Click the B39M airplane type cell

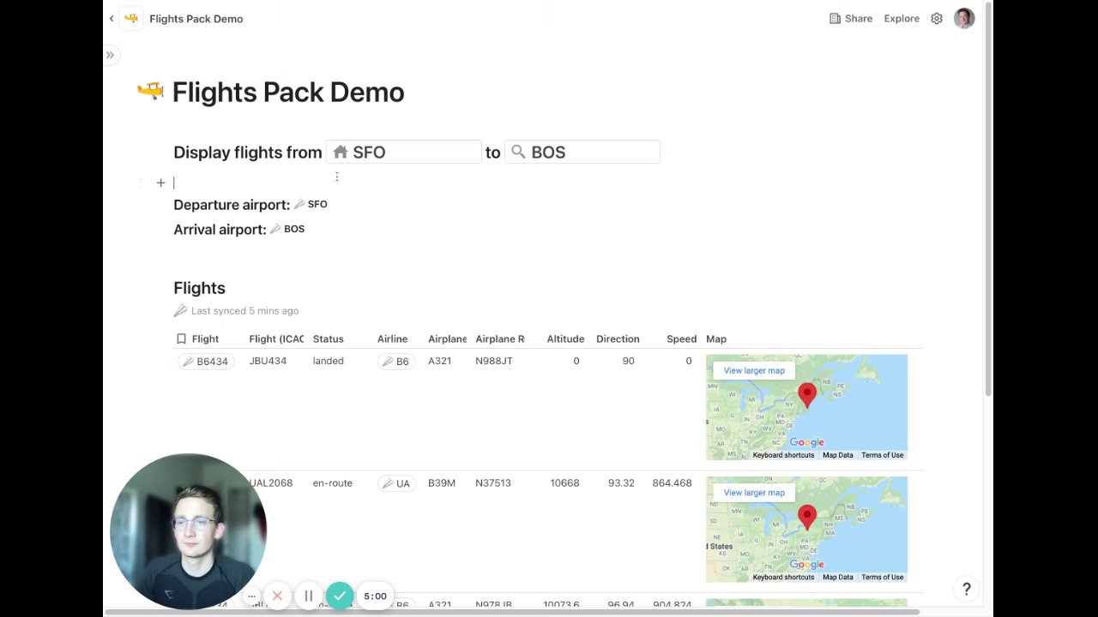click(442, 482)
